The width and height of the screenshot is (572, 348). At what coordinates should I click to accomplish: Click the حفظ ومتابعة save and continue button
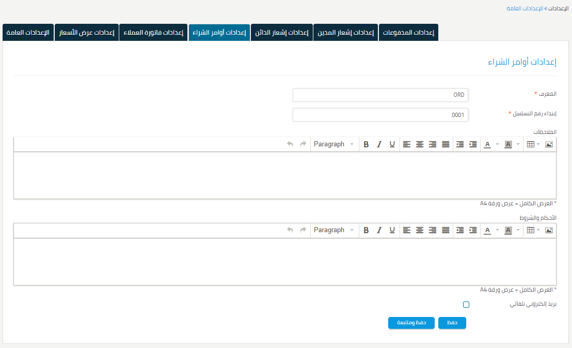pyautogui.click(x=411, y=323)
